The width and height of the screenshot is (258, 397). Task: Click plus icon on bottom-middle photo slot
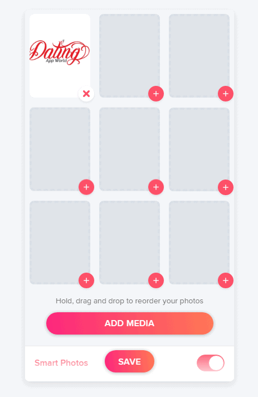[156, 280]
